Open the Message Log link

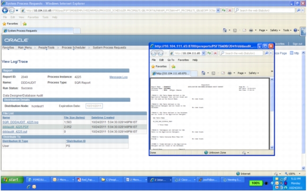click(118, 77)
